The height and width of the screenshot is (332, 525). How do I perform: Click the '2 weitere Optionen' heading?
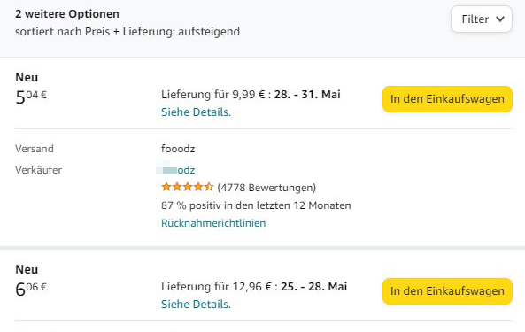(67, 14)
